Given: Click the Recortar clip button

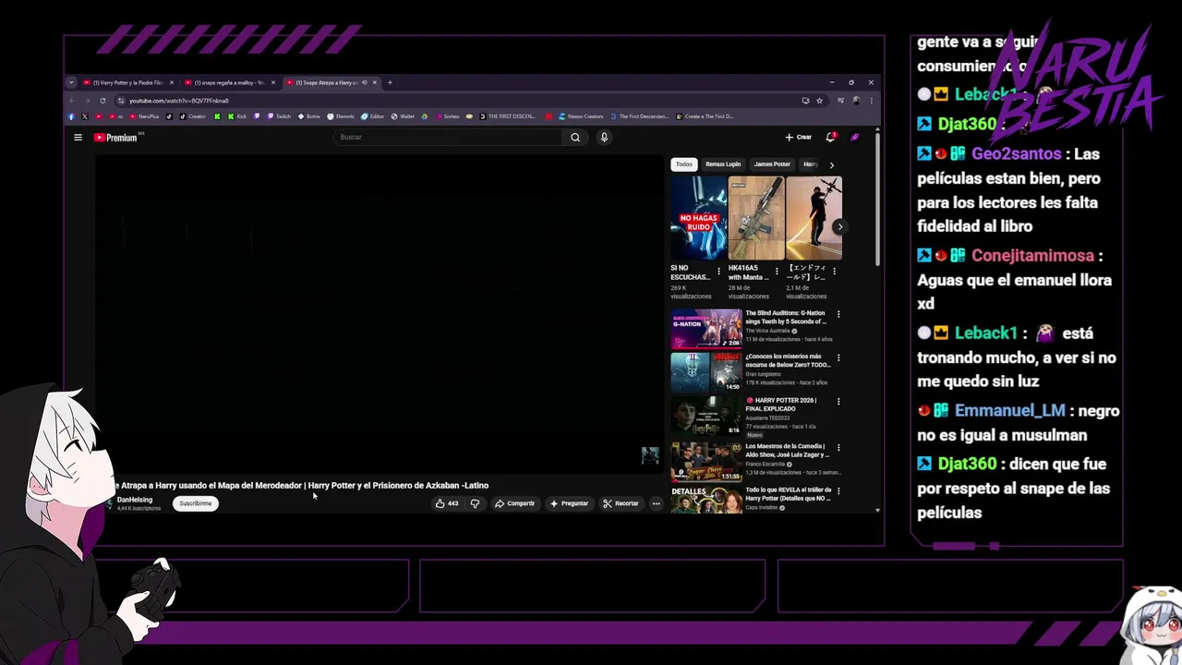Looking at the screenshot, I should tap(621, 503).
